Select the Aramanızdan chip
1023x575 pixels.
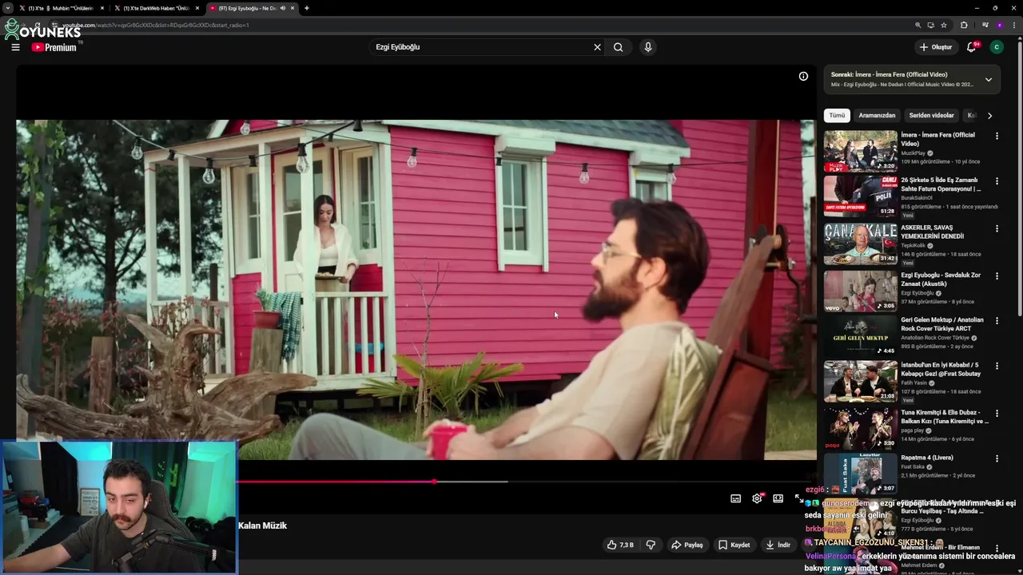tap(877, 116)
